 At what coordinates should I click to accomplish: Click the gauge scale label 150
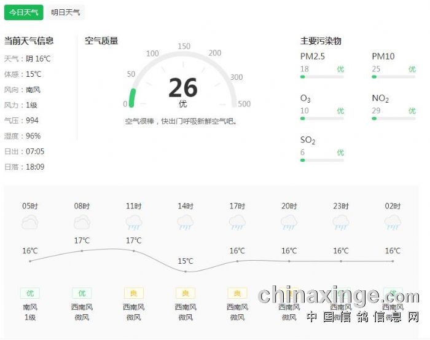pyautogui.click(x=184, y=46)
